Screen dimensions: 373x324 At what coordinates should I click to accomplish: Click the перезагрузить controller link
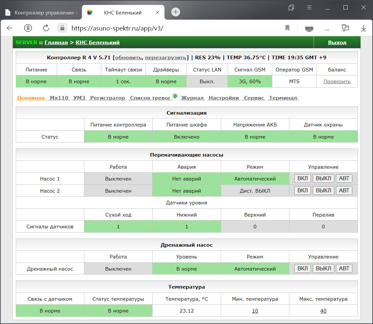(x=166, y=57)
